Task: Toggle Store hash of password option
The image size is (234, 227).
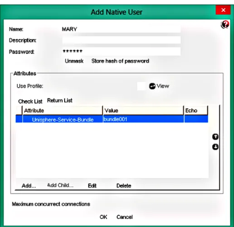Action: point(120,61)
